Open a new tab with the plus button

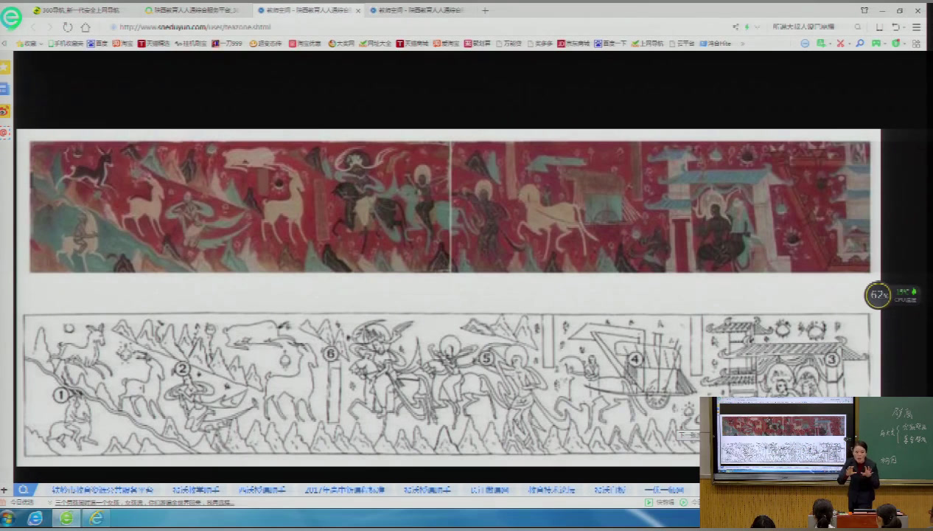point(485,10)
